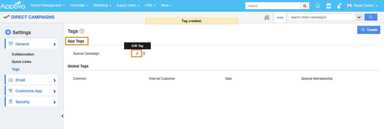Image resolution: width=384 pixels, height=129 pixels.
Task: Go to the Home icon
Action: (x=267, y=17)
